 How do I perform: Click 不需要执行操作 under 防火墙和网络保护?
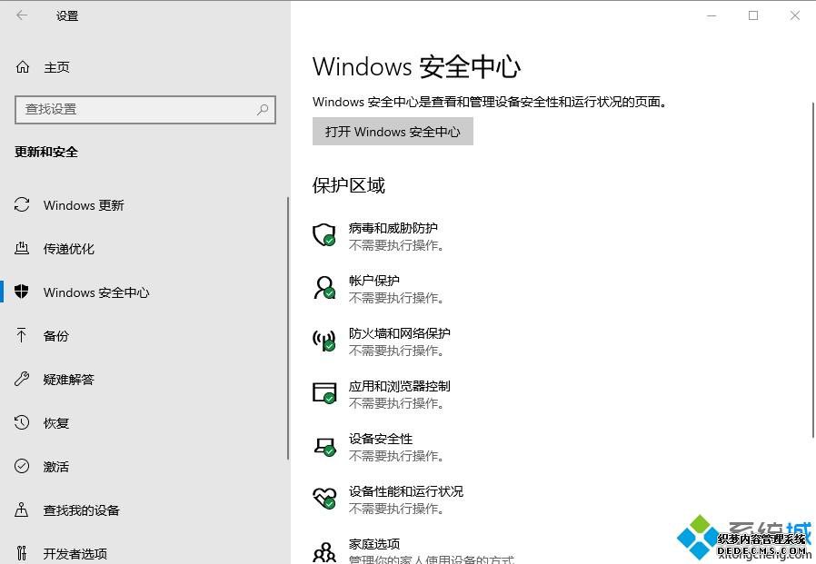pos(396,351)
